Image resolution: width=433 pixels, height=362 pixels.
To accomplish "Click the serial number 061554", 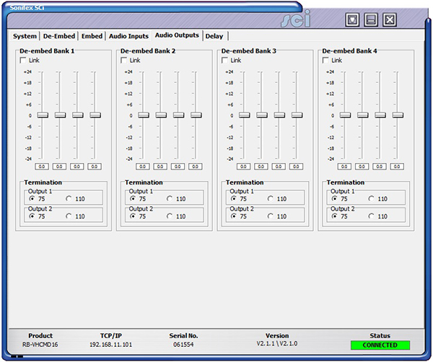I will point(183,345).
